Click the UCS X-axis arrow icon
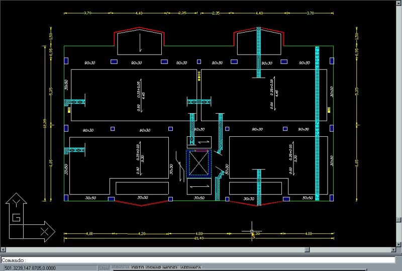 44,230
